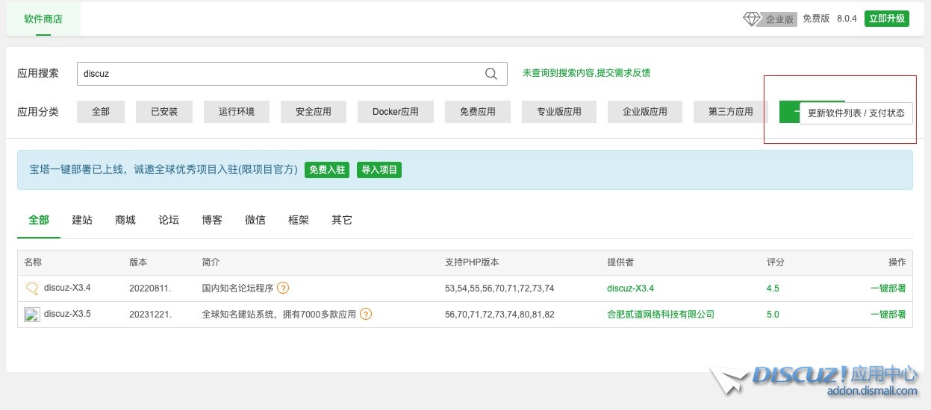Filter apps by 免费应用 category

click(478, 112)
